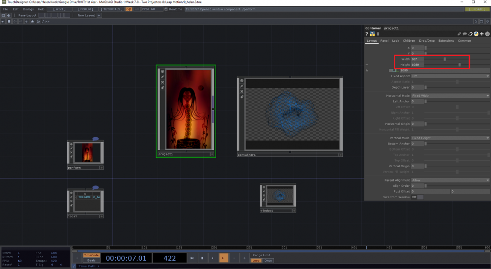
Task: Click the blue comment bubble on perform node
Action: pyautogui.click(x=96, y=139)
